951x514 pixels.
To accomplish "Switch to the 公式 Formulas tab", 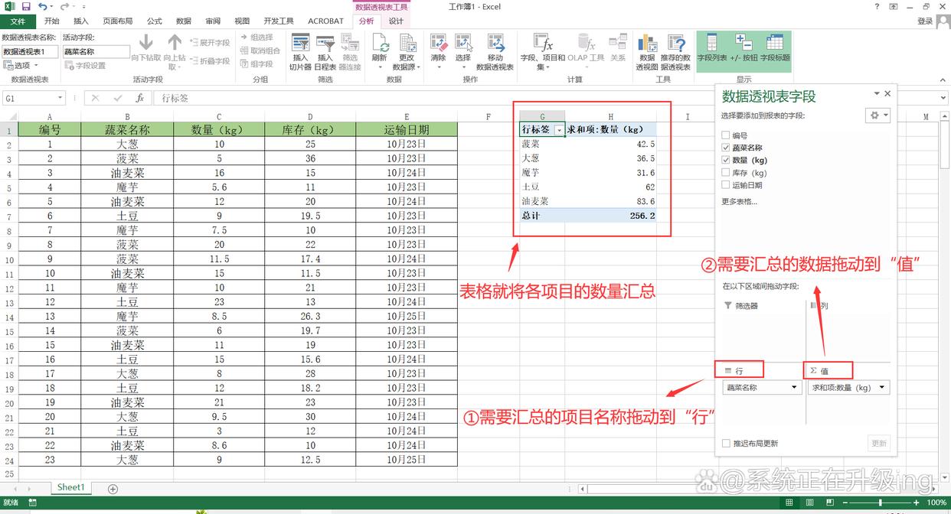I will pos(154,21).
